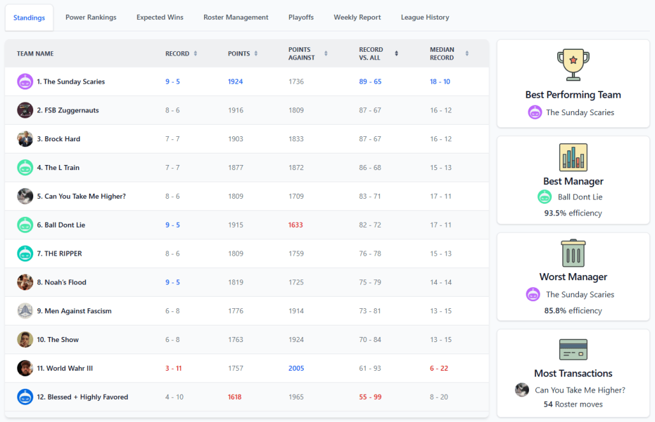
Task: Sort by Median Record column header
Action: 448,54
